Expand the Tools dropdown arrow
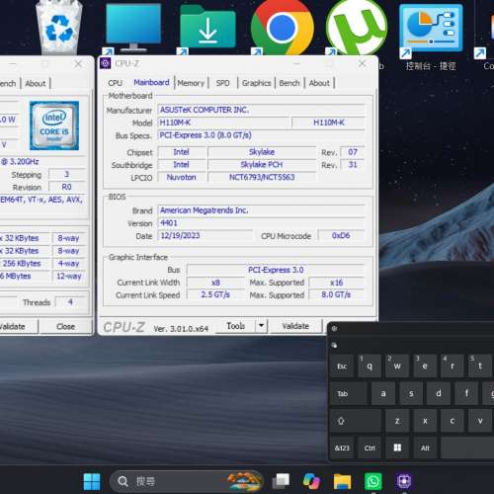The width and height of the screenshot is (494, 494). tap(261, 326)
